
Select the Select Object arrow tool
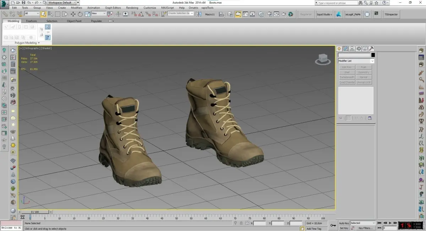point(43,14)
